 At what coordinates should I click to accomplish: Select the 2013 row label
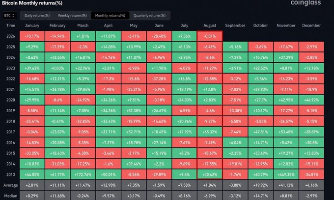click(11, 175)
